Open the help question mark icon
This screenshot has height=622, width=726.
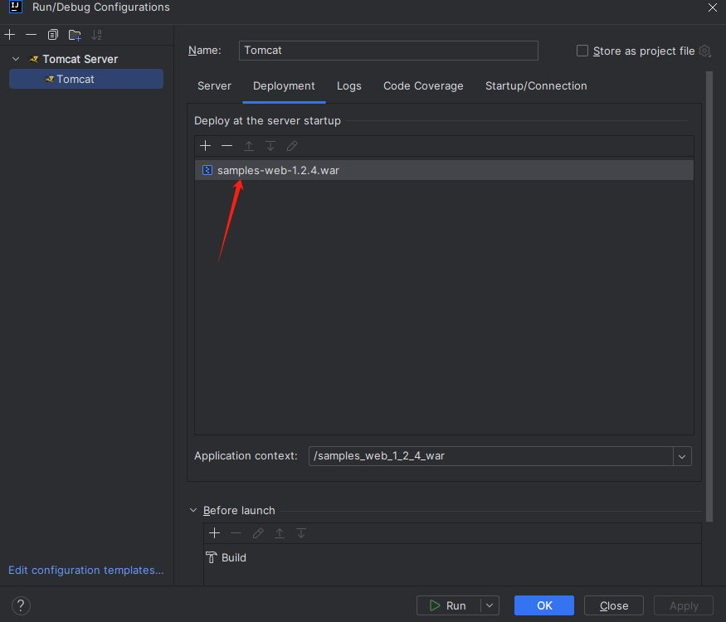22,605
